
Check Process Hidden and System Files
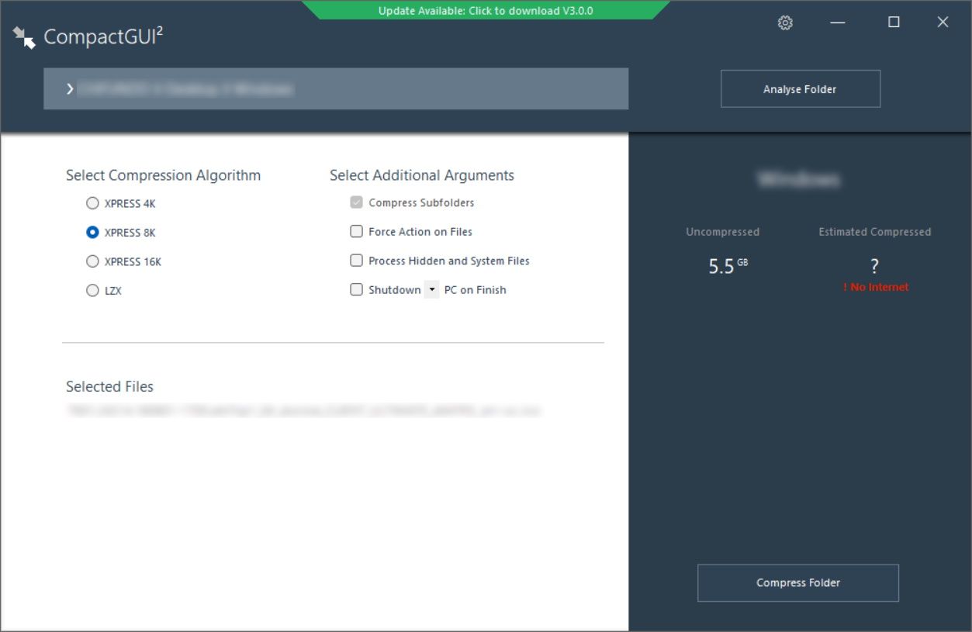click(x=357, y=261)
